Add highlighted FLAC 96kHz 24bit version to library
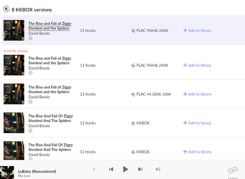 coord(197,30)
